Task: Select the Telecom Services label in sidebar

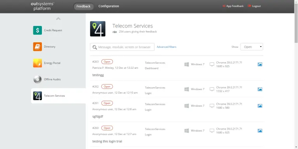Action: click(x=54, y=96)
